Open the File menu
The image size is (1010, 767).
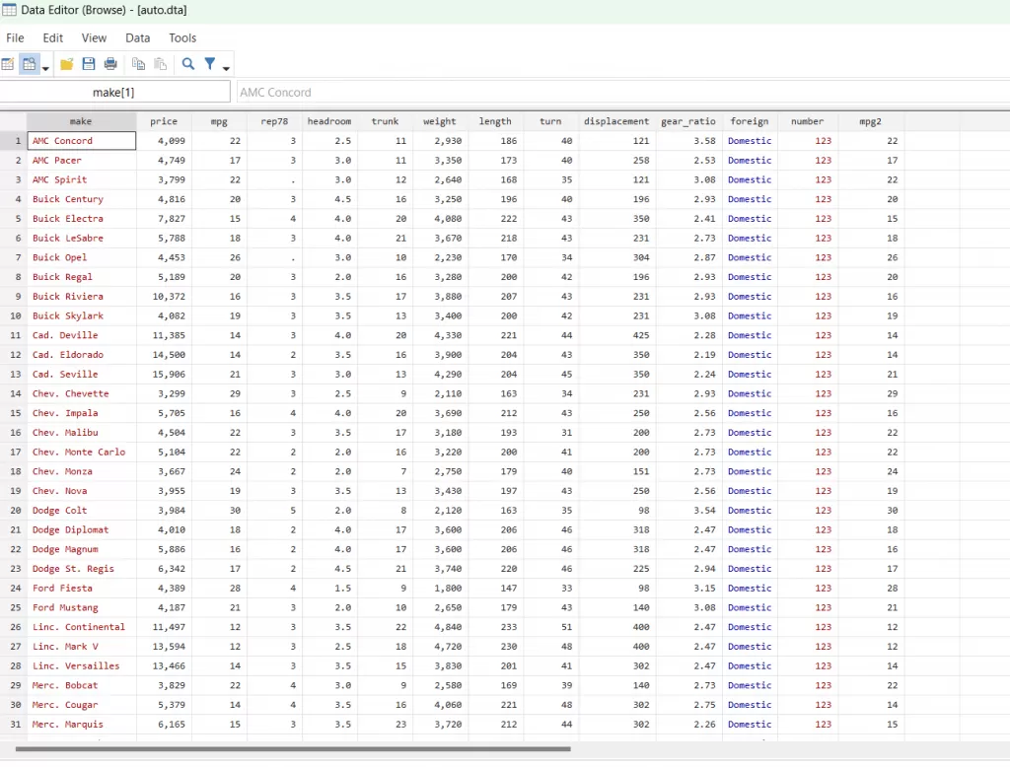point(15,37)
